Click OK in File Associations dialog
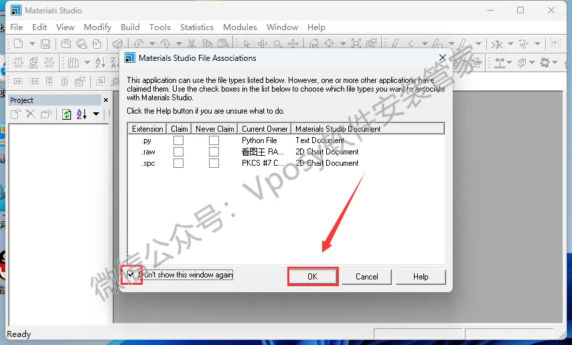Image resolution: width=572 pixels, height=345 pixels. point(313,277)
